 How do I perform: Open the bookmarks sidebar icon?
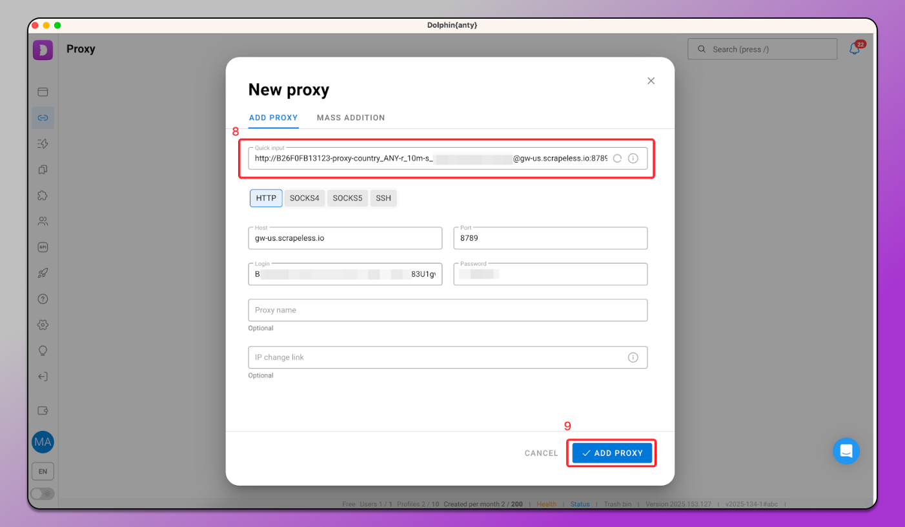click(43, 170)
